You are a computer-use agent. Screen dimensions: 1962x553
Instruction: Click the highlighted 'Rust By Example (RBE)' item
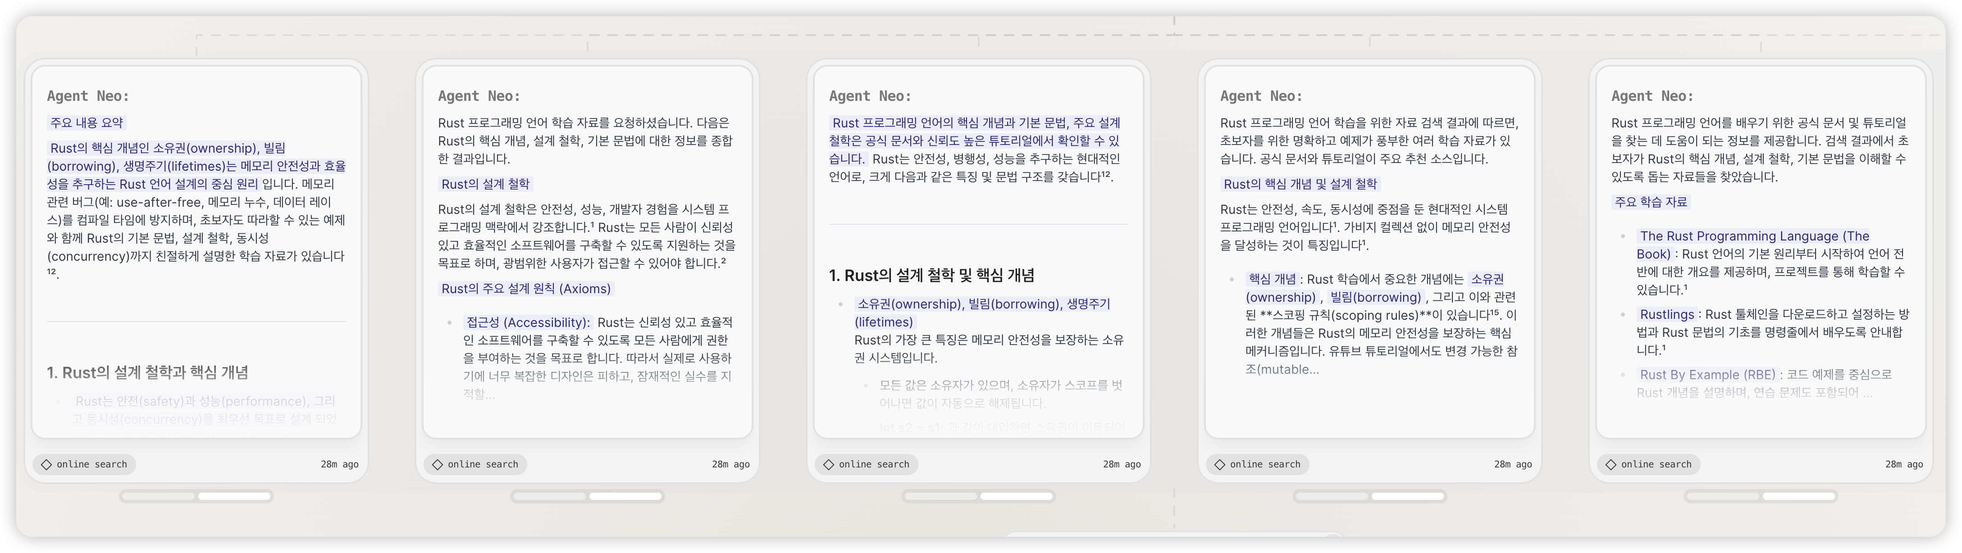(1707, 375)
